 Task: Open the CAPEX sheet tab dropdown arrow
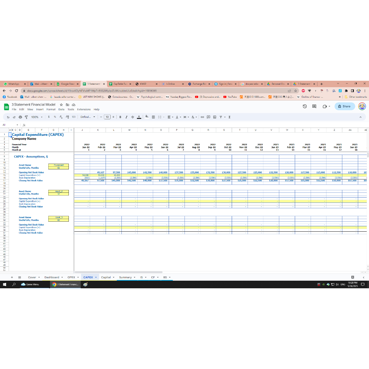pos(96,277)
